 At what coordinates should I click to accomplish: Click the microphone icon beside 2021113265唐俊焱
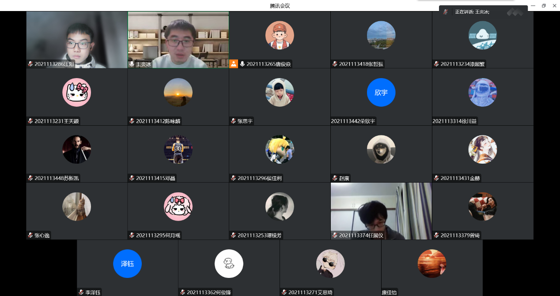coord(242,64)
